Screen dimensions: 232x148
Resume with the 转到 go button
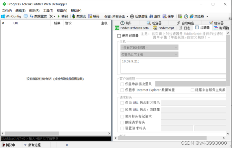point(63,16)
